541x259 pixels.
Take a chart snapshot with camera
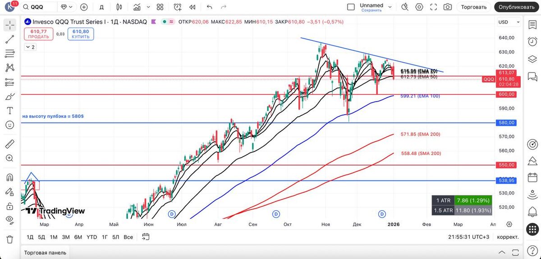(448, 7)
